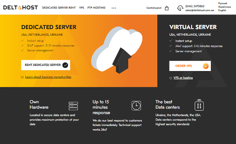Click USA, Netherlands, Ukraine under Virtual Server
This screenshot has height=144, width=236.
[x=190, y=35]
